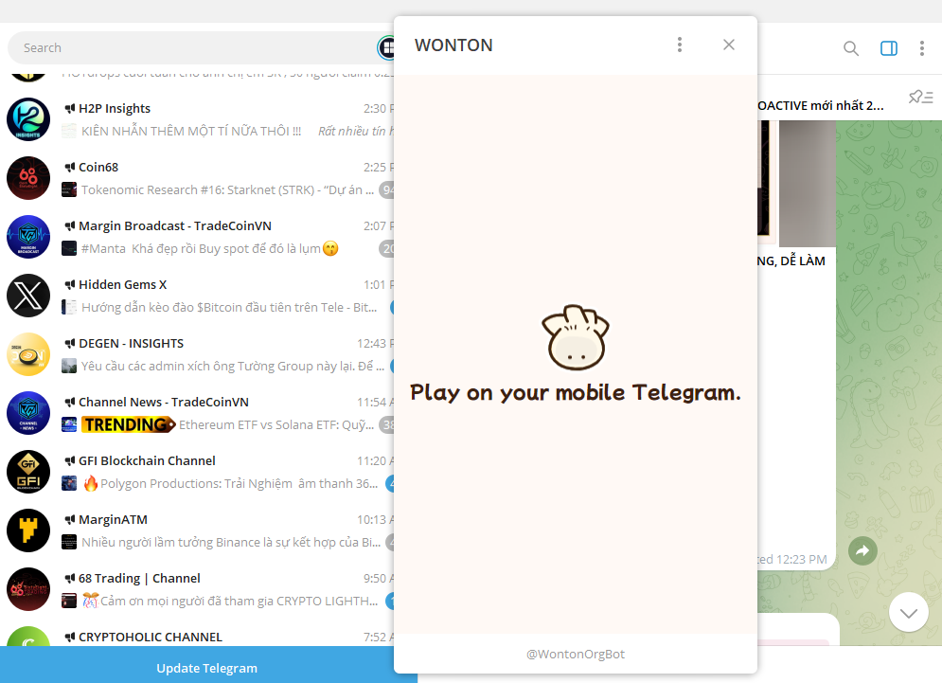Click the Margin Broadcast avatar icon

28,237
